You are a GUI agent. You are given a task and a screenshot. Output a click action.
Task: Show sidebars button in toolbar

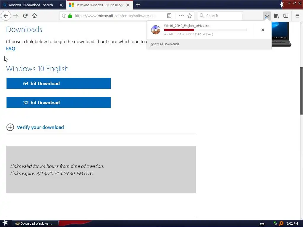tap(286, 16)
